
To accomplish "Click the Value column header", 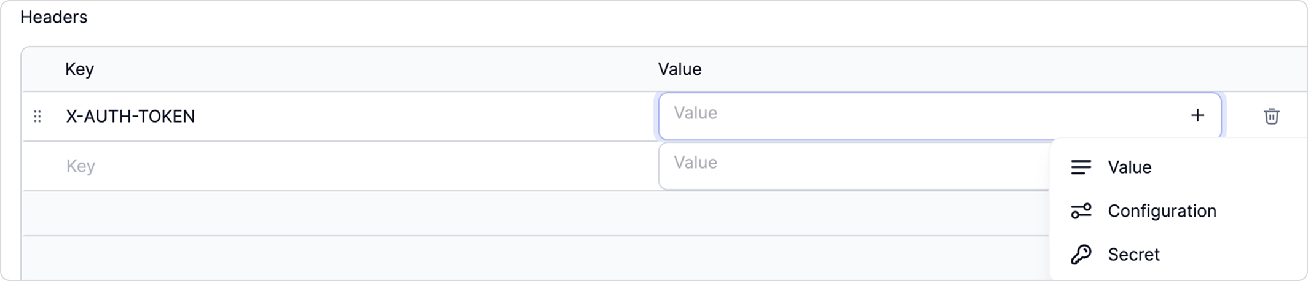I will tap(679, 69).
